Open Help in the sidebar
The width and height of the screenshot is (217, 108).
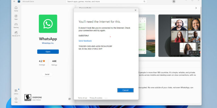(x=16, y=100)
